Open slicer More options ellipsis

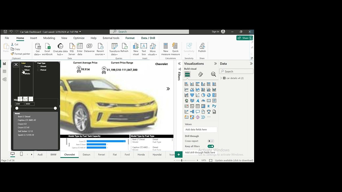pos(31,99)
